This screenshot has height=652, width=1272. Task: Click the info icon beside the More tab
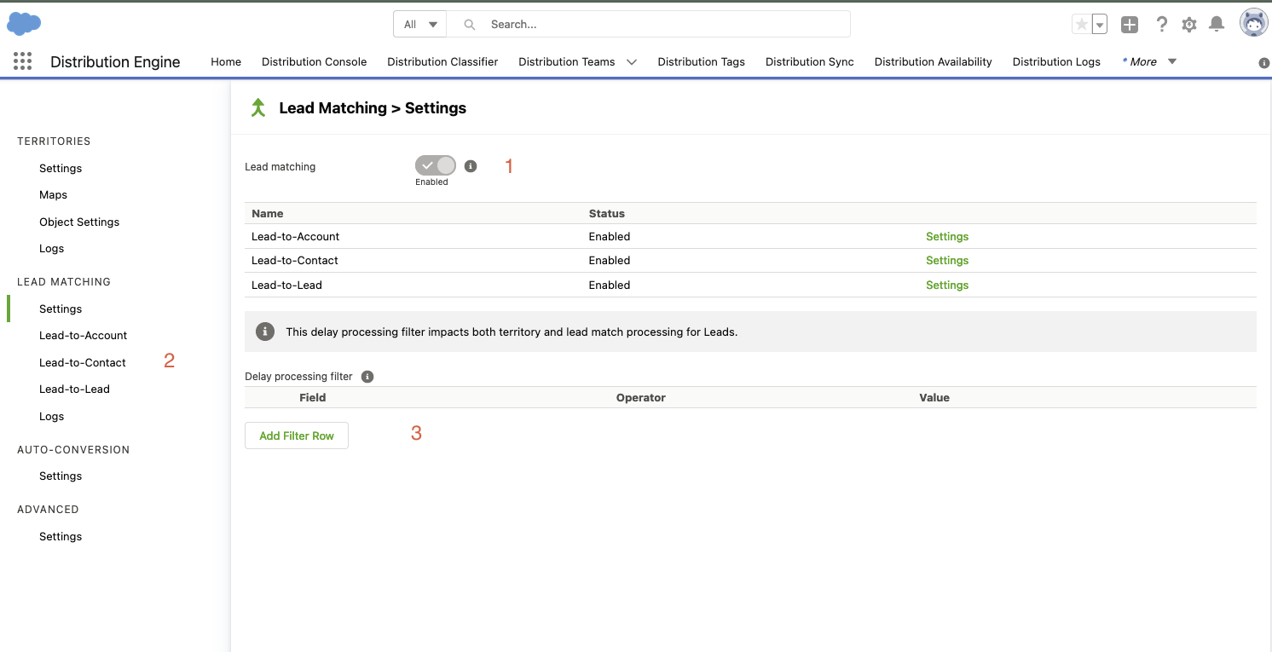pyautogui.click(x=1264, y=63)
